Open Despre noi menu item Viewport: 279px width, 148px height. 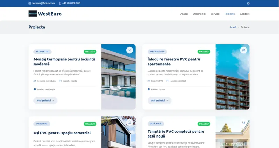[x=199, y=14]
